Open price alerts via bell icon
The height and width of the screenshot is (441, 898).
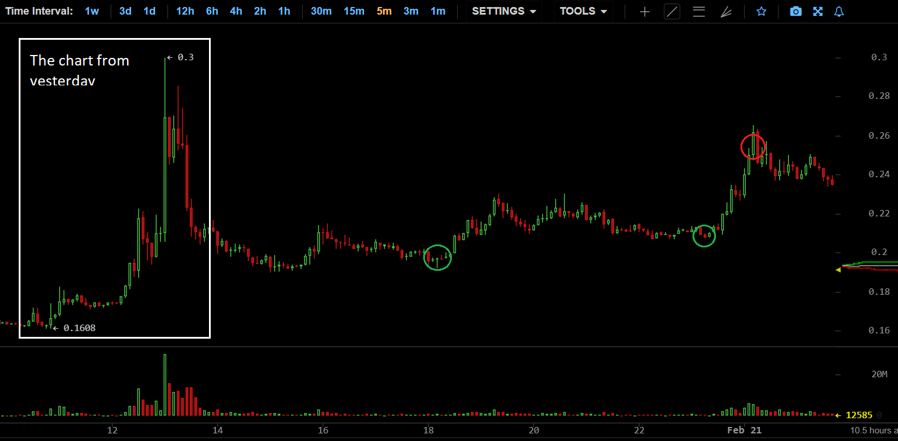coord(839,12)
